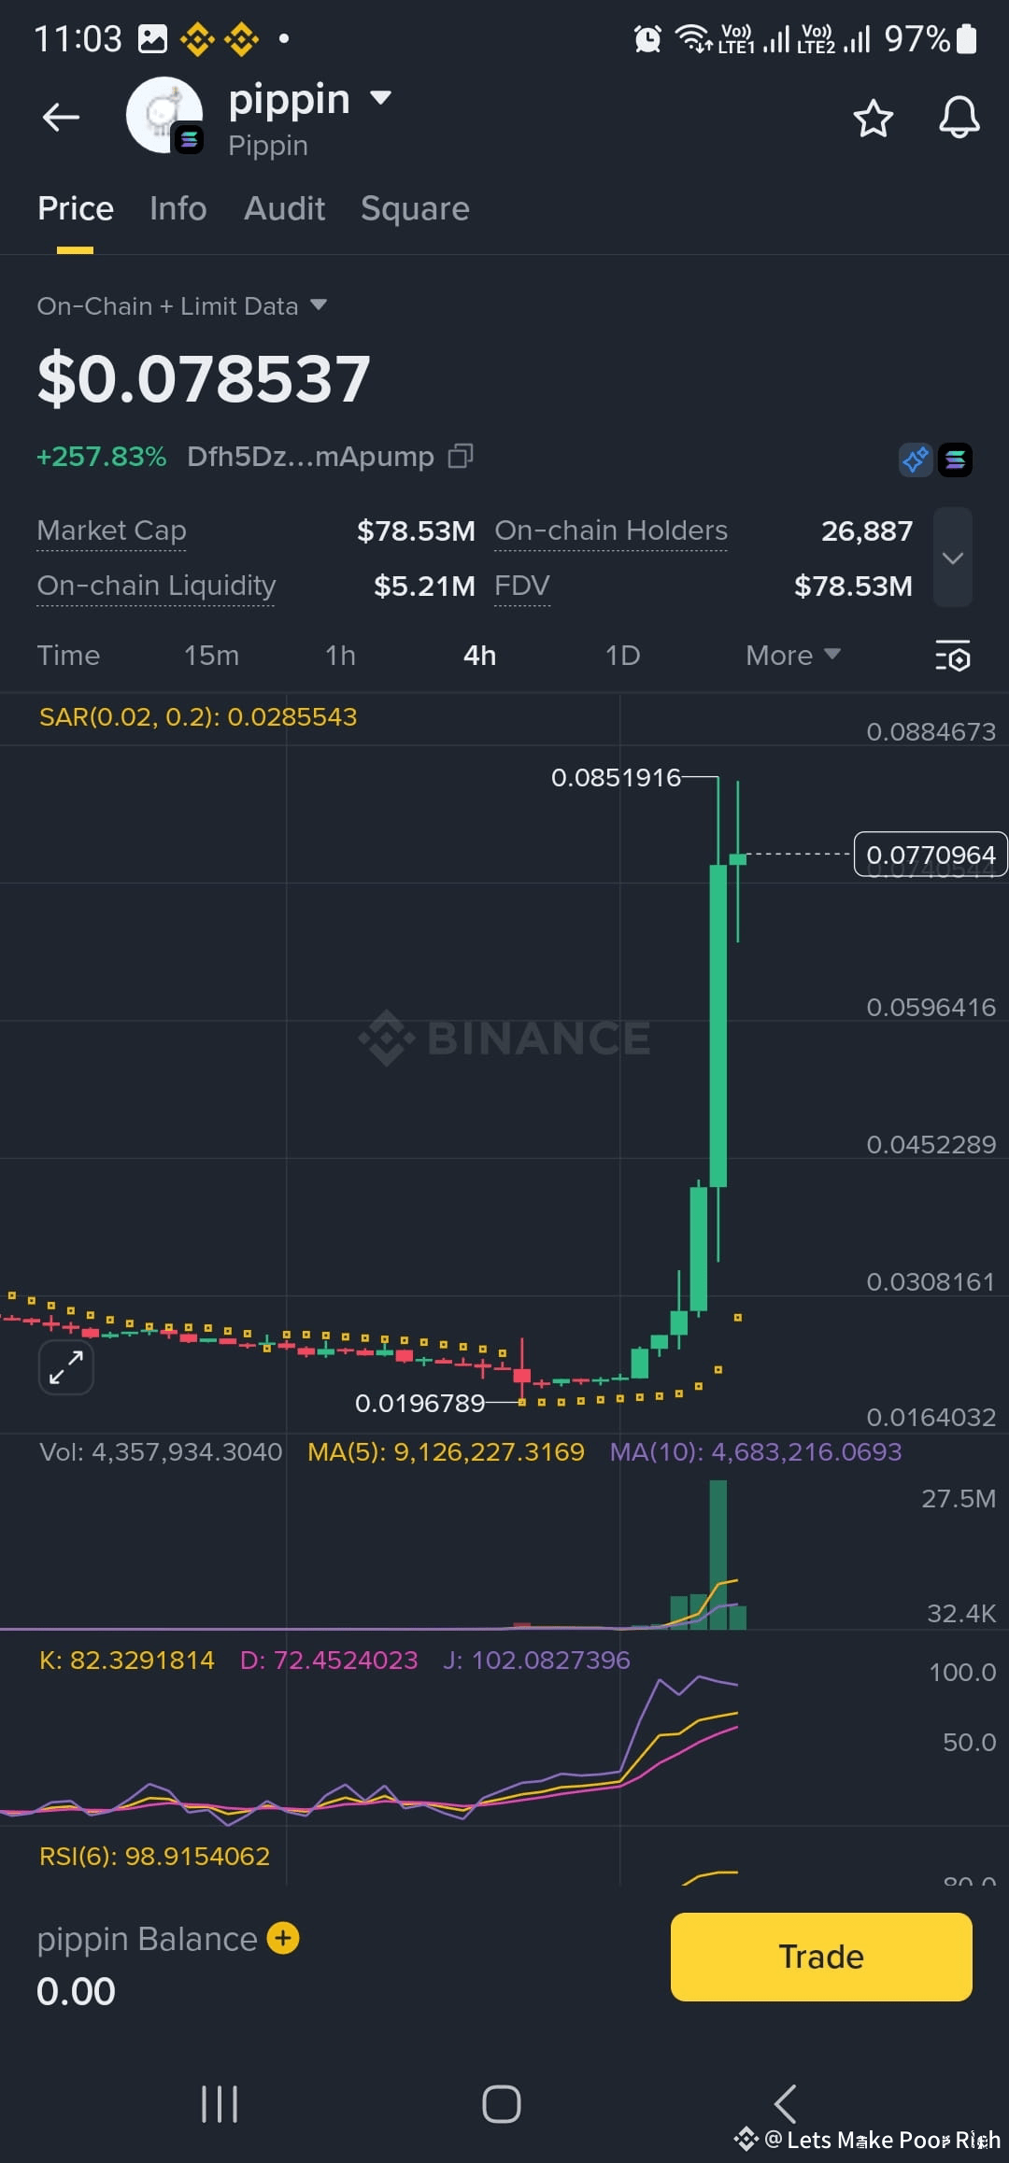Add pippin to favorites with star icon
Viewport: 1009px width, 2163px height.
point(874,119)
